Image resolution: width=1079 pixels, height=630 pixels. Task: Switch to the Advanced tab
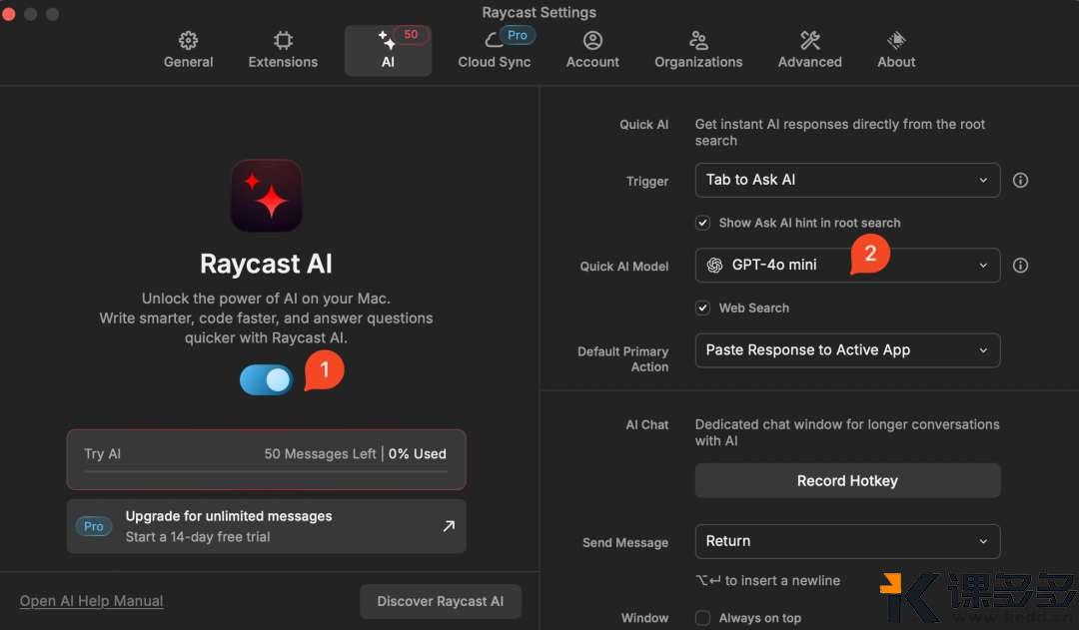(x=809, y=50)
